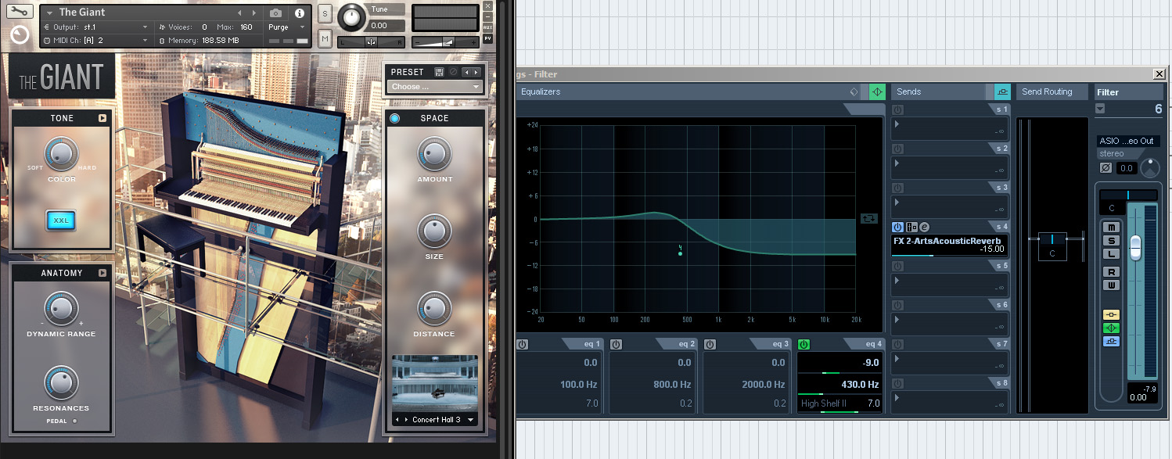Solo Filter channel with S button
This screenshot has height=459, width=1172.
(x=1112, y=240)
